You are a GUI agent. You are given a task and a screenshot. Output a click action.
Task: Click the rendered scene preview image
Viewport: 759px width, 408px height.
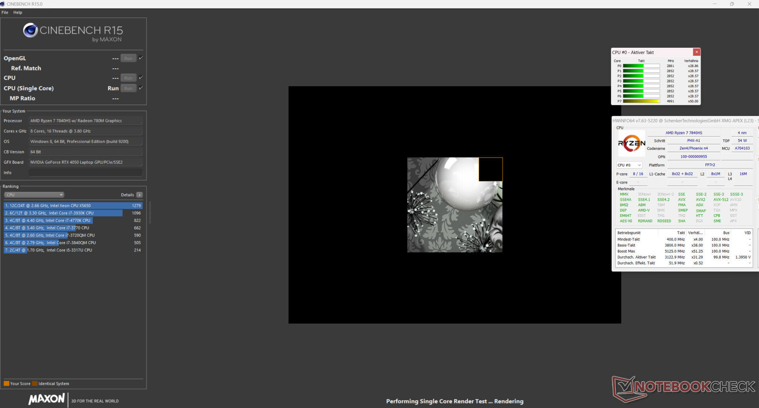[455, 205]
